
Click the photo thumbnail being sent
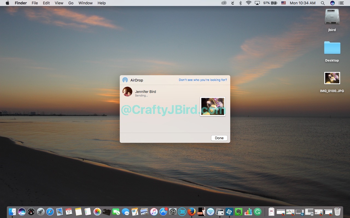click(213, 106)
